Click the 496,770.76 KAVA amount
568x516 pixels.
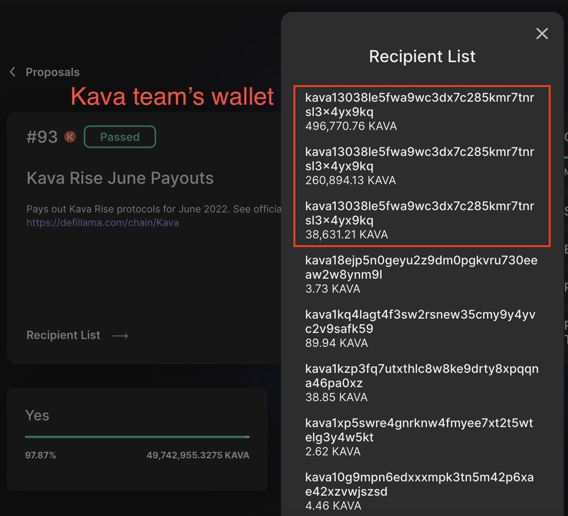tap(351, 126)
